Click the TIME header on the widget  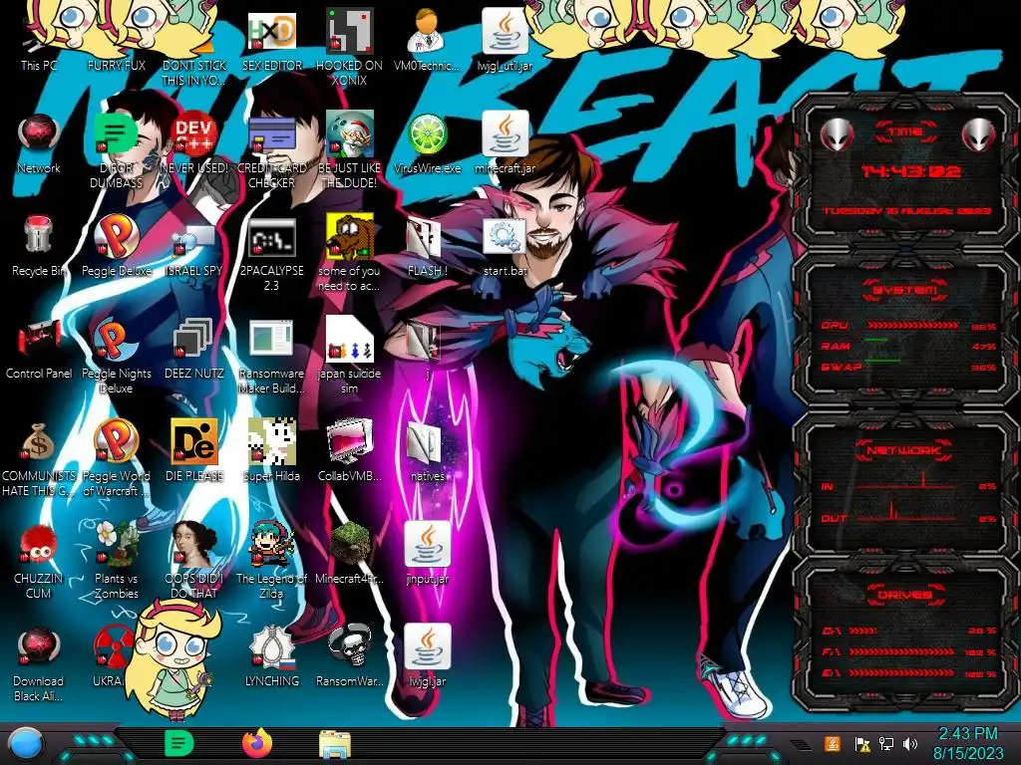coord(905,132)
